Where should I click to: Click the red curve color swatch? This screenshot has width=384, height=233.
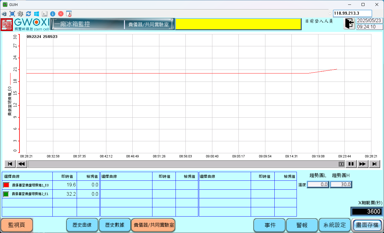[x=6, y=185]
